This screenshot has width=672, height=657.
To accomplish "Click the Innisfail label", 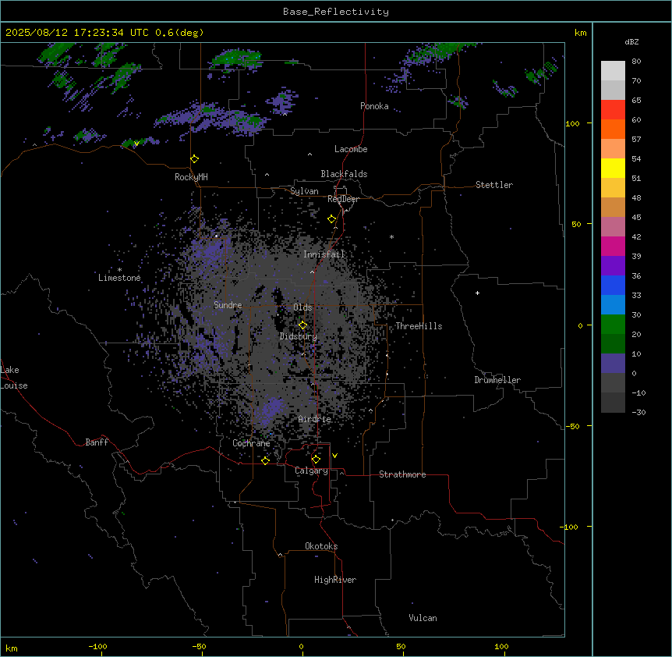I will click(x=324, y=254).
